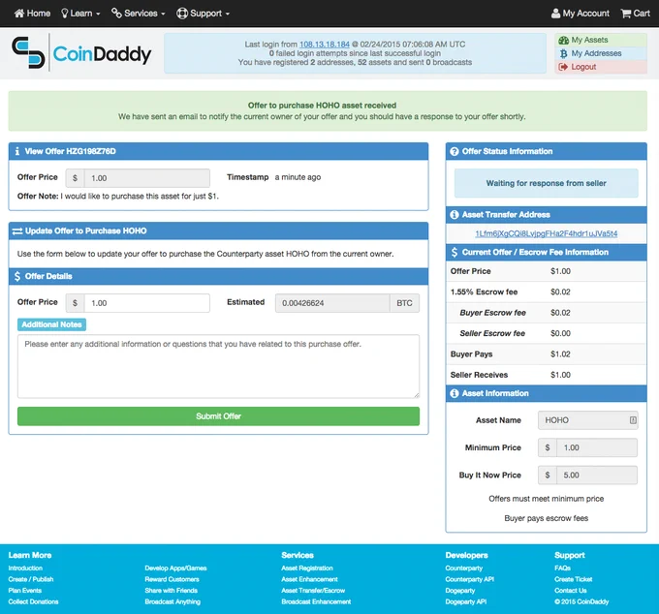Click the dollar icon in Current Offer / Escrow Fee header
Screen dimensions: 659x614
point(455,253)
